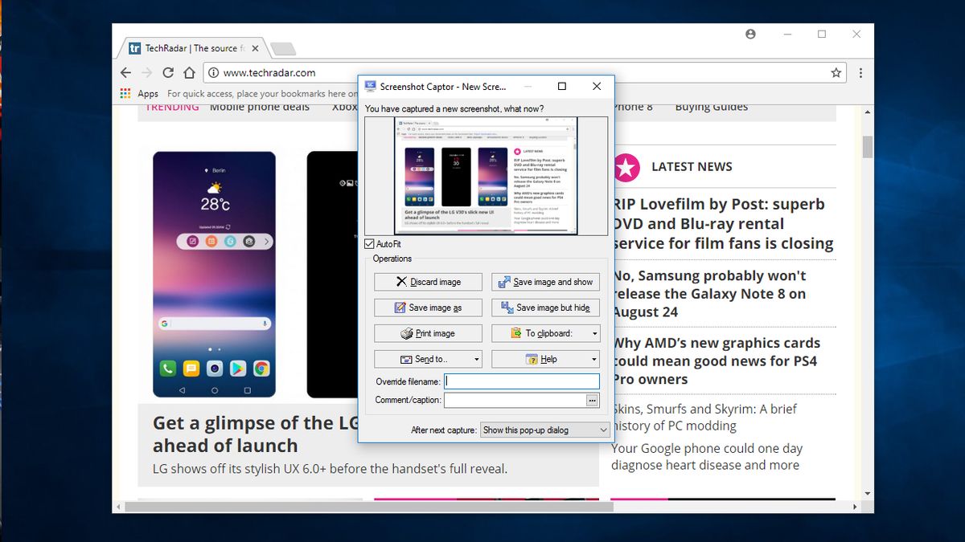Click Save image as button

coord(428,308)
